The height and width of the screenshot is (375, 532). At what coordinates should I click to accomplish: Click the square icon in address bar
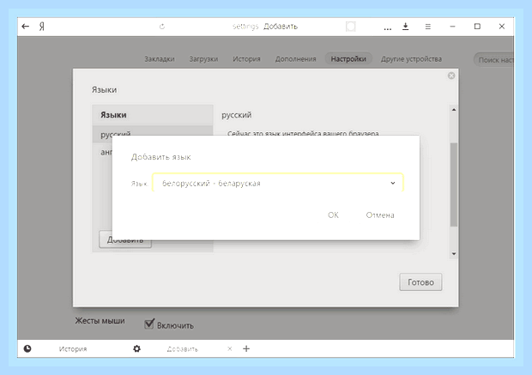coord(350,27)
